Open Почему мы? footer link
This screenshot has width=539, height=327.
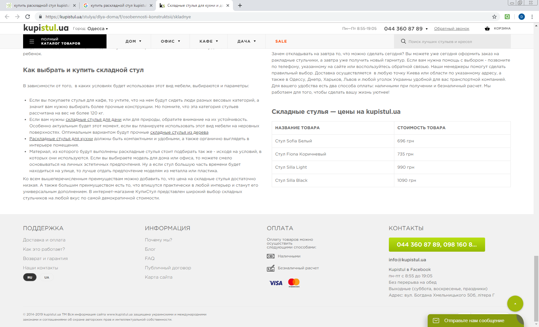[x=158, y=240]
